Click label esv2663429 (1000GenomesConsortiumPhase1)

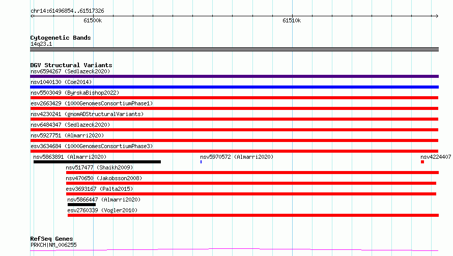pos(92,103)
